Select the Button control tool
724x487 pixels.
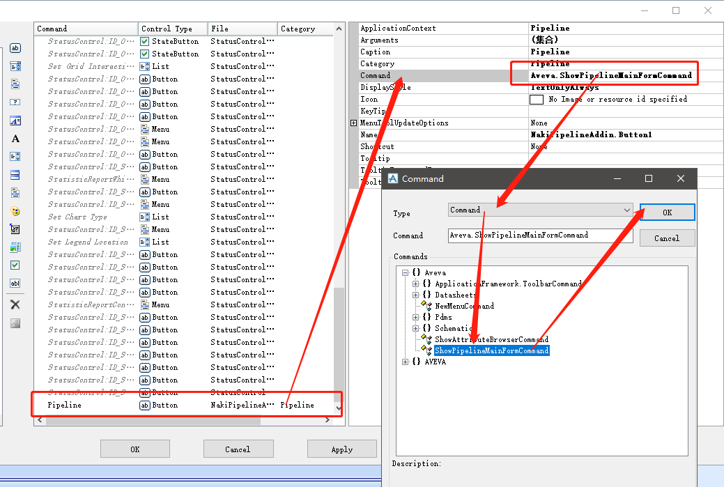(15, 48)
